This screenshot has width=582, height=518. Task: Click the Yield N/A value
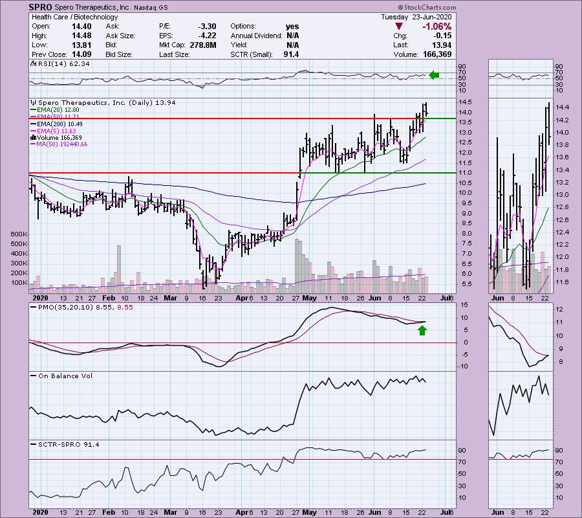click(x=292, y=45)
